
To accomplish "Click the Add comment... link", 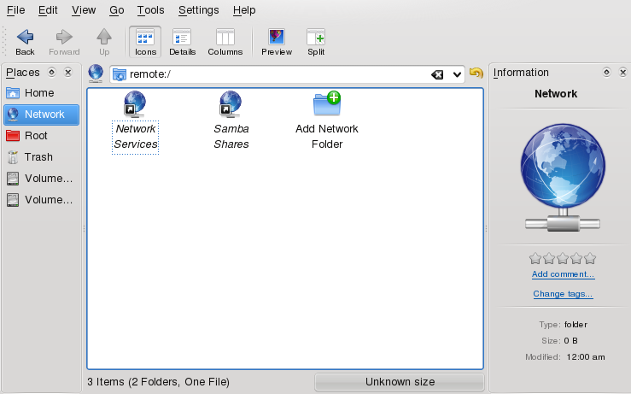I will point(563,274).
